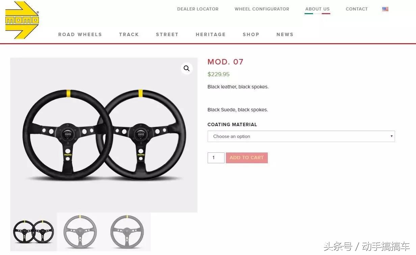Image resolution: width=416 pixels, height=255 pixels.
Task: Click the 'Black leather, black spokes.' description
Action: tap(238, 87)
